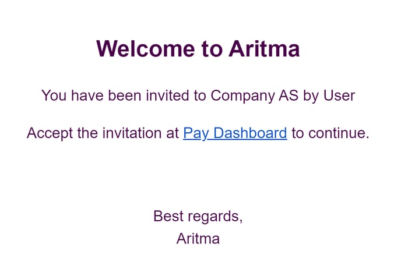401x258 pixels.
Task: Click the 'You have been' text
Action: [x=92, y=96]
